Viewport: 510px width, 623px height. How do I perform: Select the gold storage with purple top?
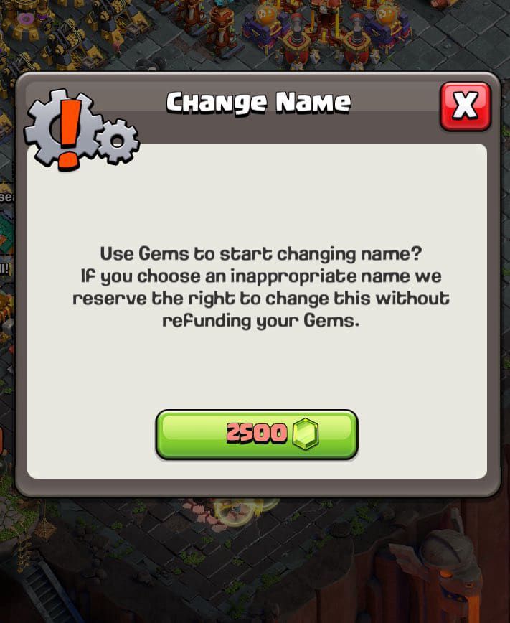coord(27,22)
